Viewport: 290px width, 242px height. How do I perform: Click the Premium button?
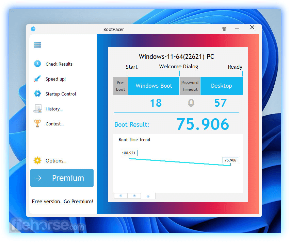coord(62,178)
